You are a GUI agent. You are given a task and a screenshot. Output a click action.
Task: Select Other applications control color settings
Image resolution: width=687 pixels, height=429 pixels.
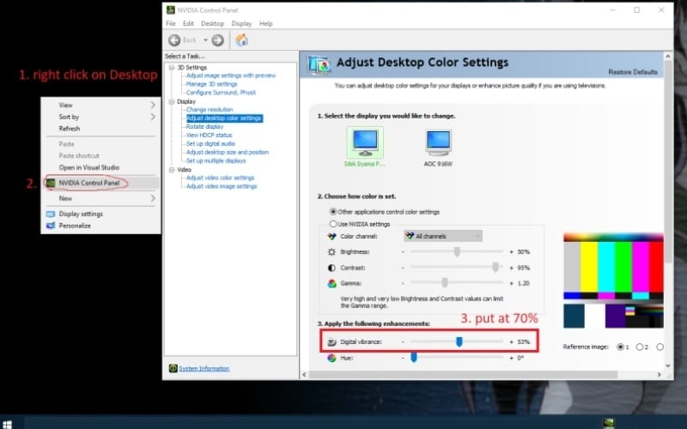(x=334, y=211)
